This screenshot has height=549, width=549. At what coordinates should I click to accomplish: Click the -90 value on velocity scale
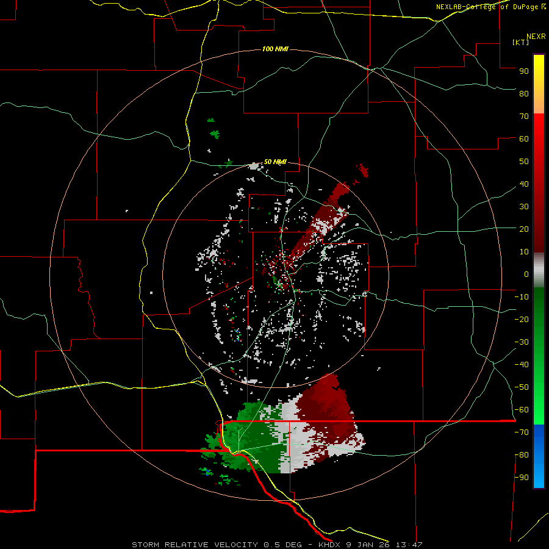click(x=522, y=478)
